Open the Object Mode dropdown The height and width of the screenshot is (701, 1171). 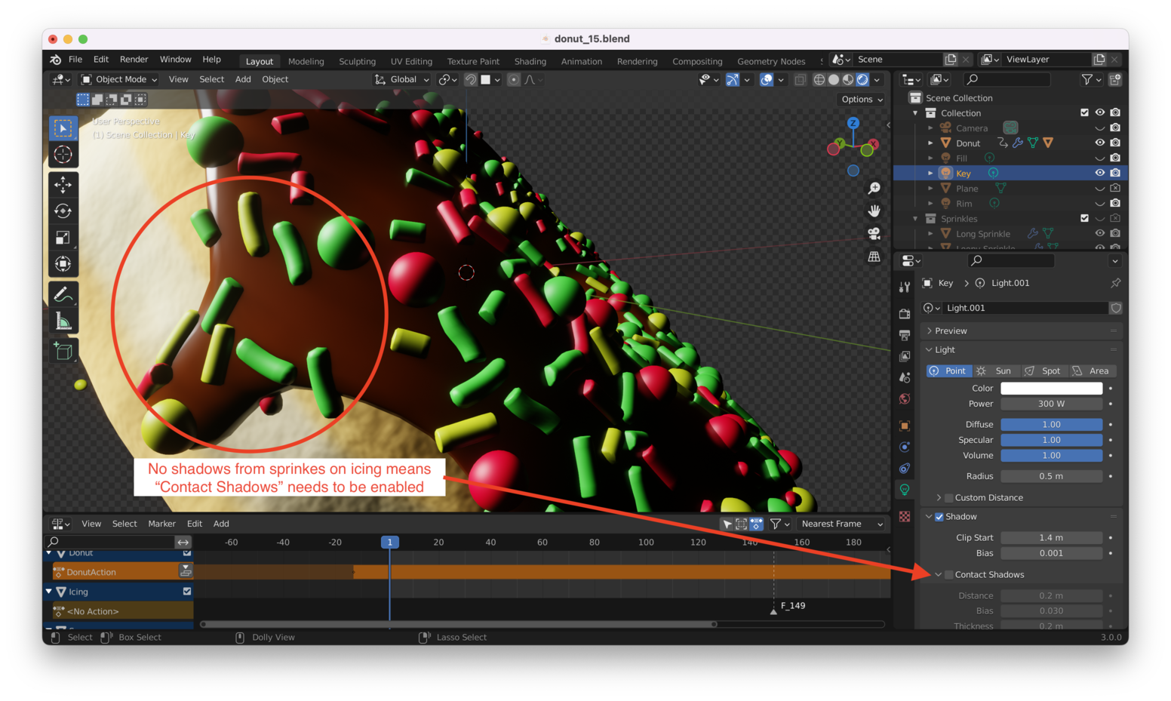click(119, 79)
